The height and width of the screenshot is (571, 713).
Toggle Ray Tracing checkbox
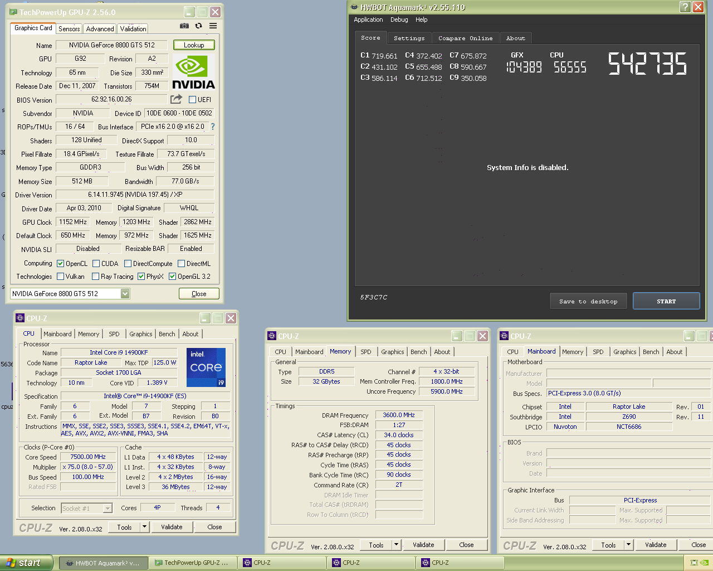96,277
